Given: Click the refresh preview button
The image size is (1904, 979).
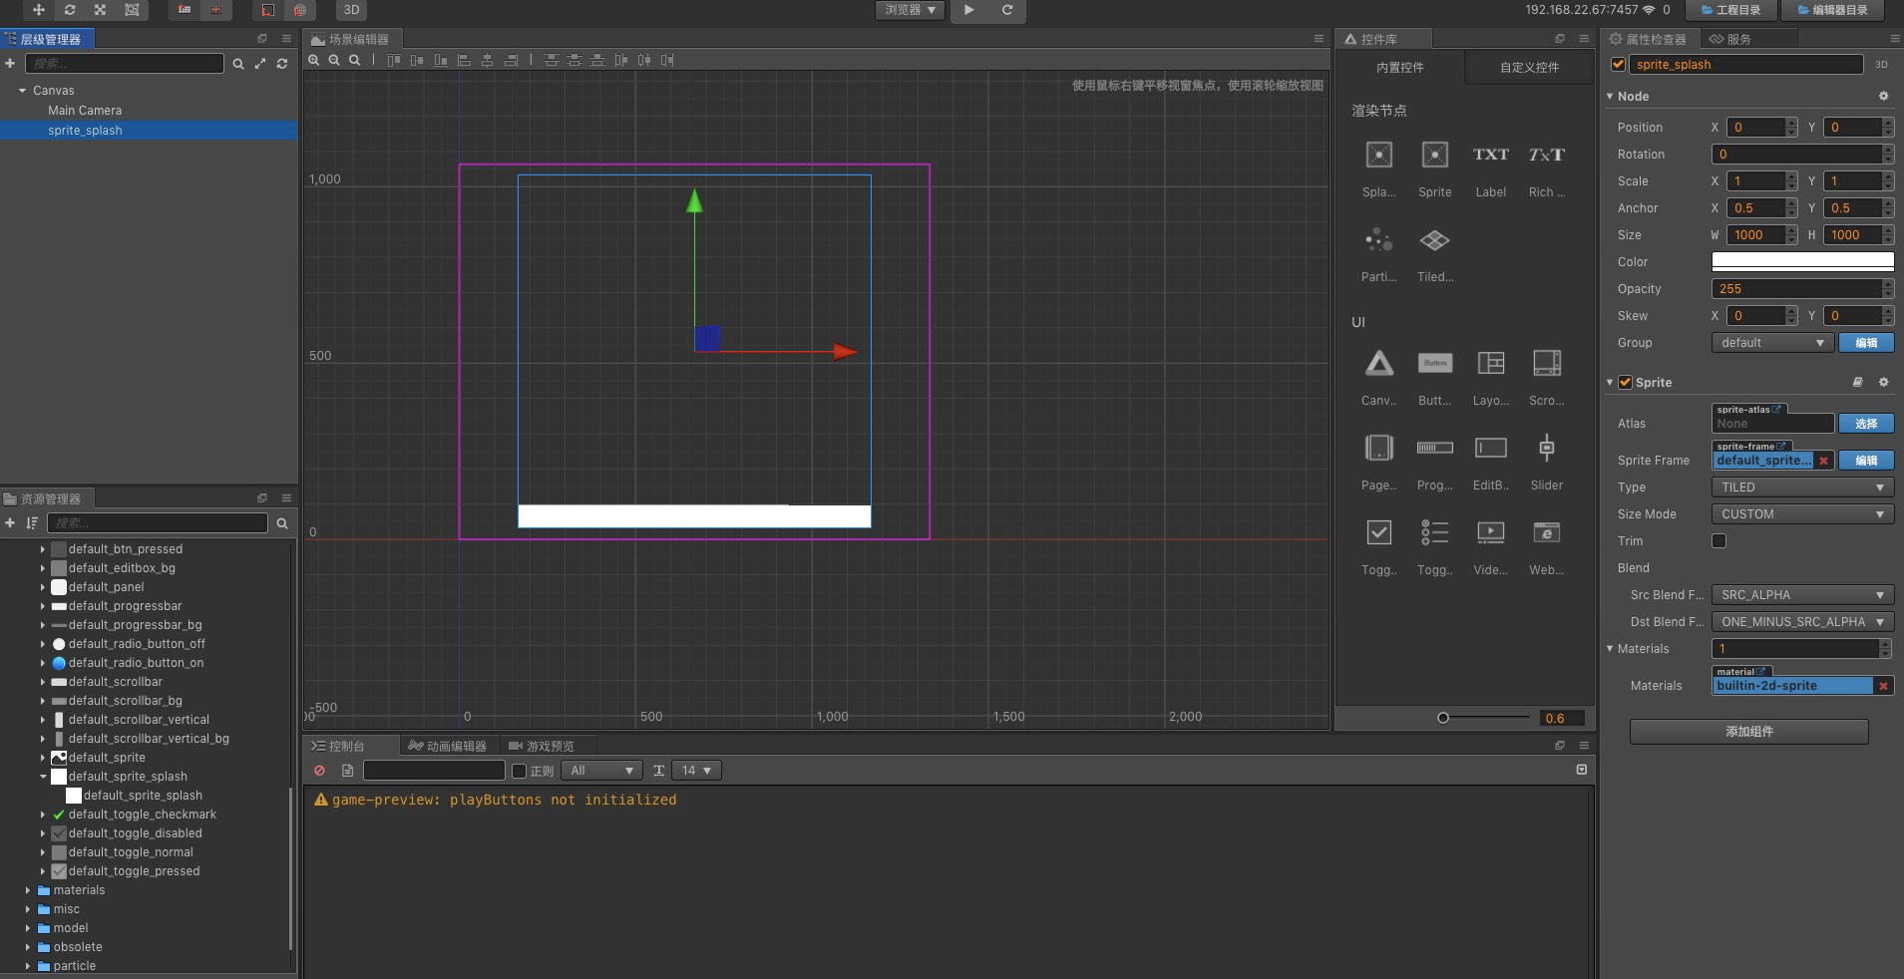Looking at the screenshot, I should point(1007,10).
